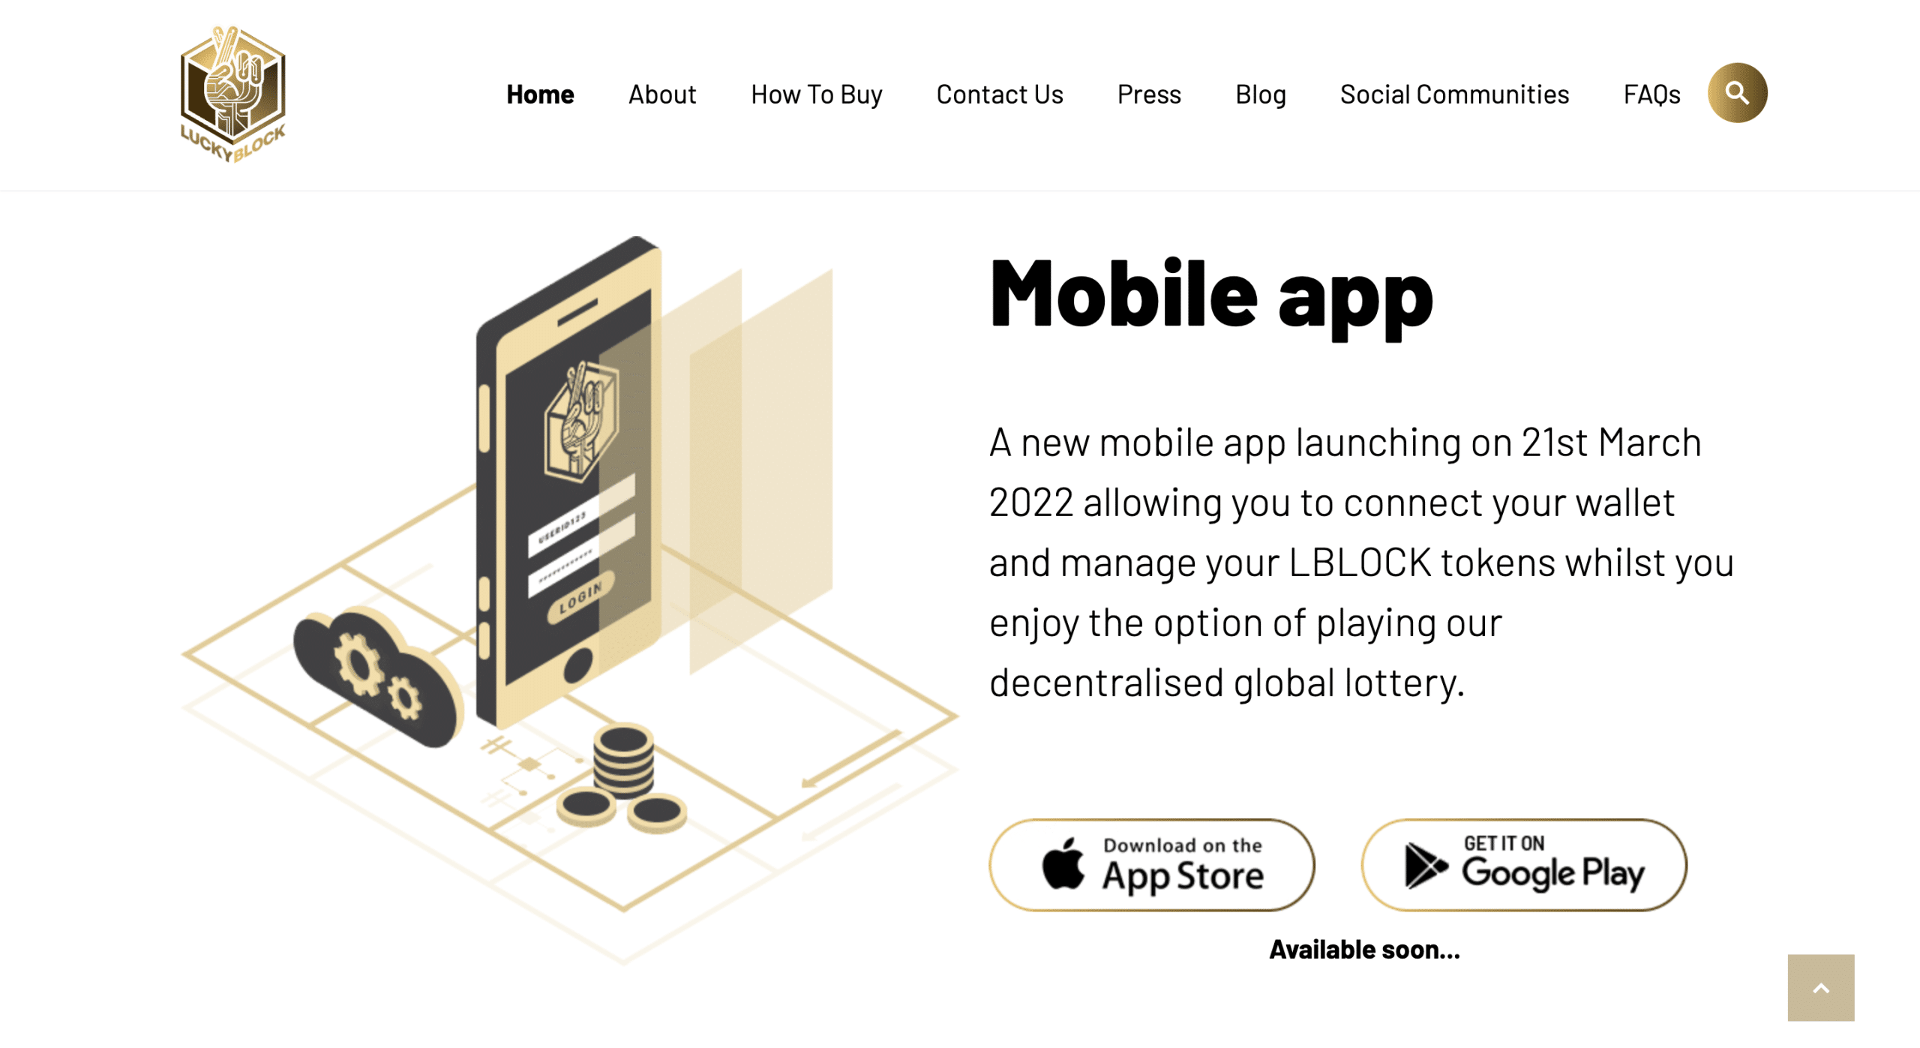Open the About navigation menu item
Screen dimensions: 1920x1048
[x=661, y=92]
